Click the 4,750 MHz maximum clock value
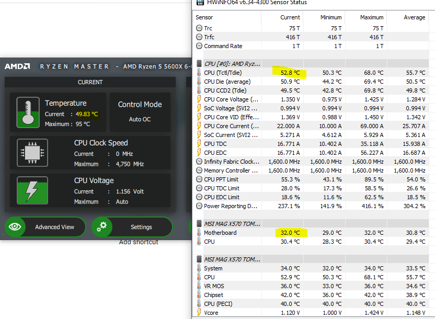 [x=130, y=164]
